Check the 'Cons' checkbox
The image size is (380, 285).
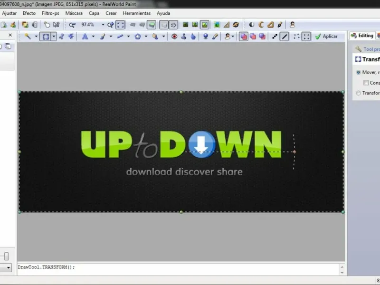tap(366, 83)
